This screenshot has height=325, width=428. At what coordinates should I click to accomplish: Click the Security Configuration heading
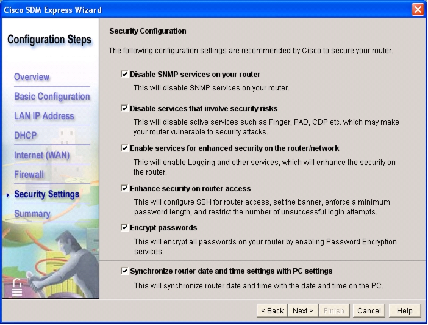tap(148, 31)
